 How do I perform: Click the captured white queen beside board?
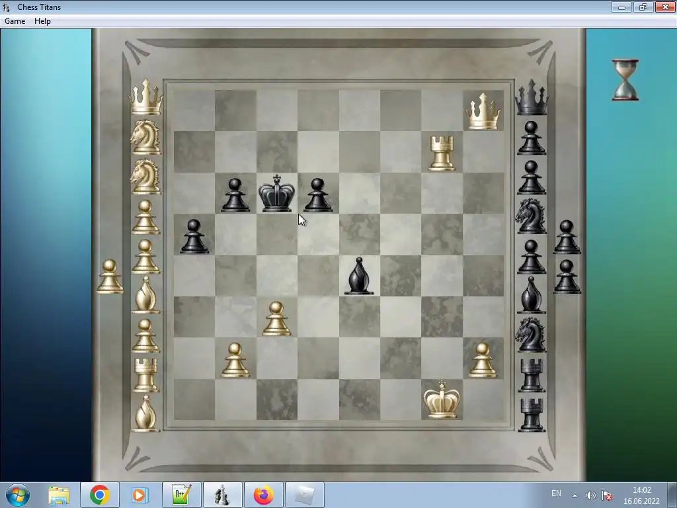pos(146,97)
